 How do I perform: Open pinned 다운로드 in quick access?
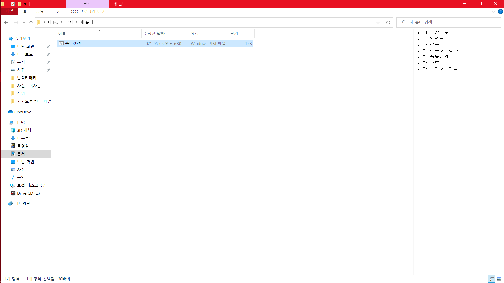pos(25,54)
